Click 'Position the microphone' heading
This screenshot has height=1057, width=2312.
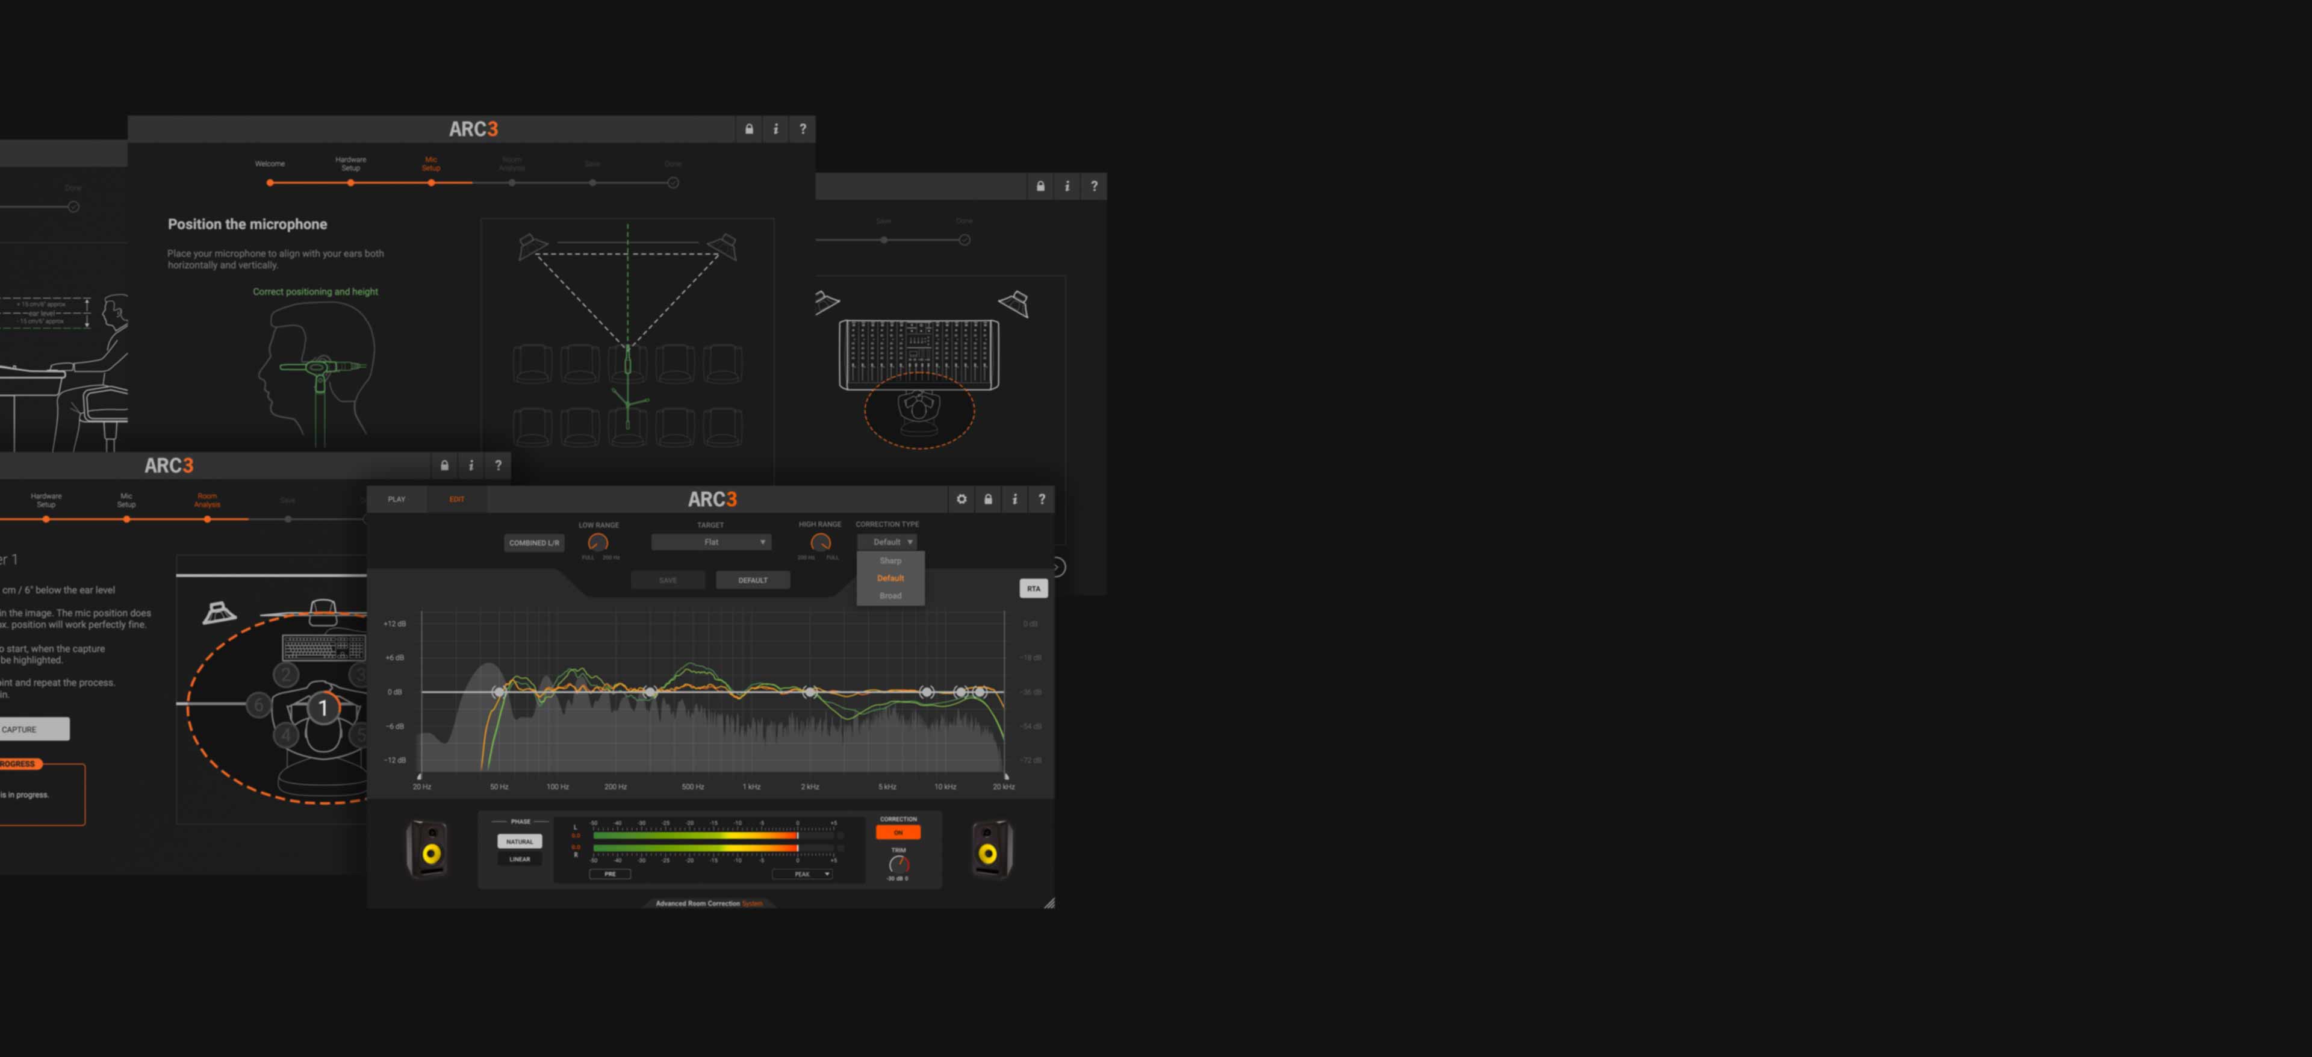pyautogui.click(x=247, y=225)
